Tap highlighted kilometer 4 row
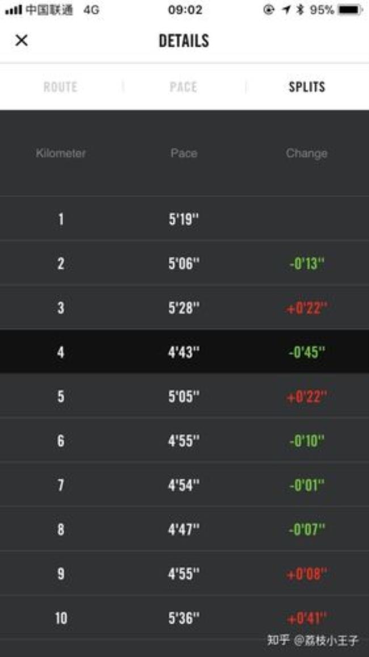The image size is (369, 657). point(184,352)
